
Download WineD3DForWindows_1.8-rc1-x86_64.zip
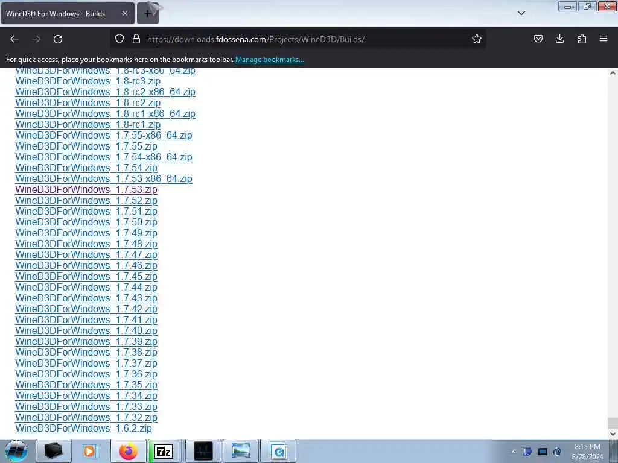click(x=105, y=113)
